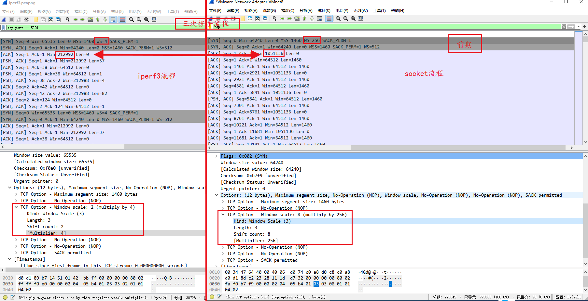Reload capture file in VMnet8 window

(265, 19)
